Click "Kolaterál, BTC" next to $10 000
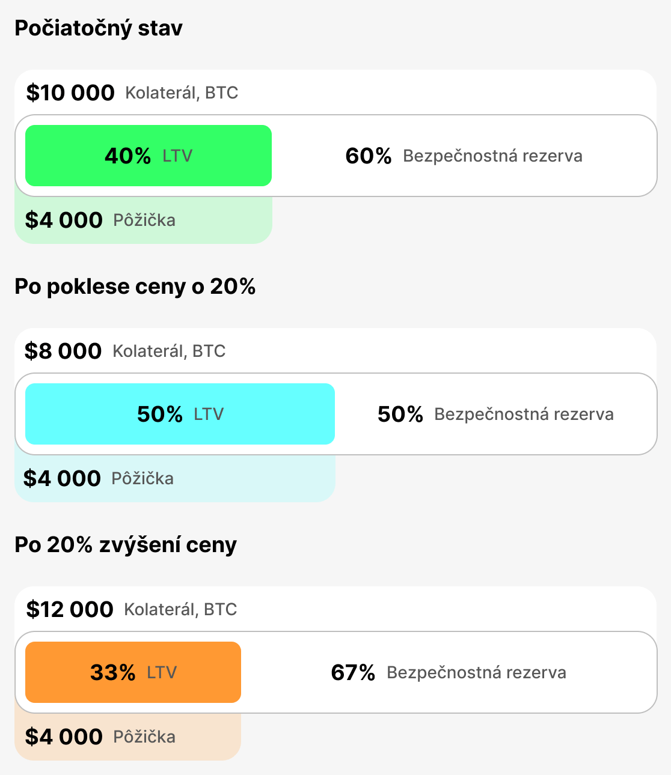The height and width of the screenshot is (775, 671). coord(182,93)
